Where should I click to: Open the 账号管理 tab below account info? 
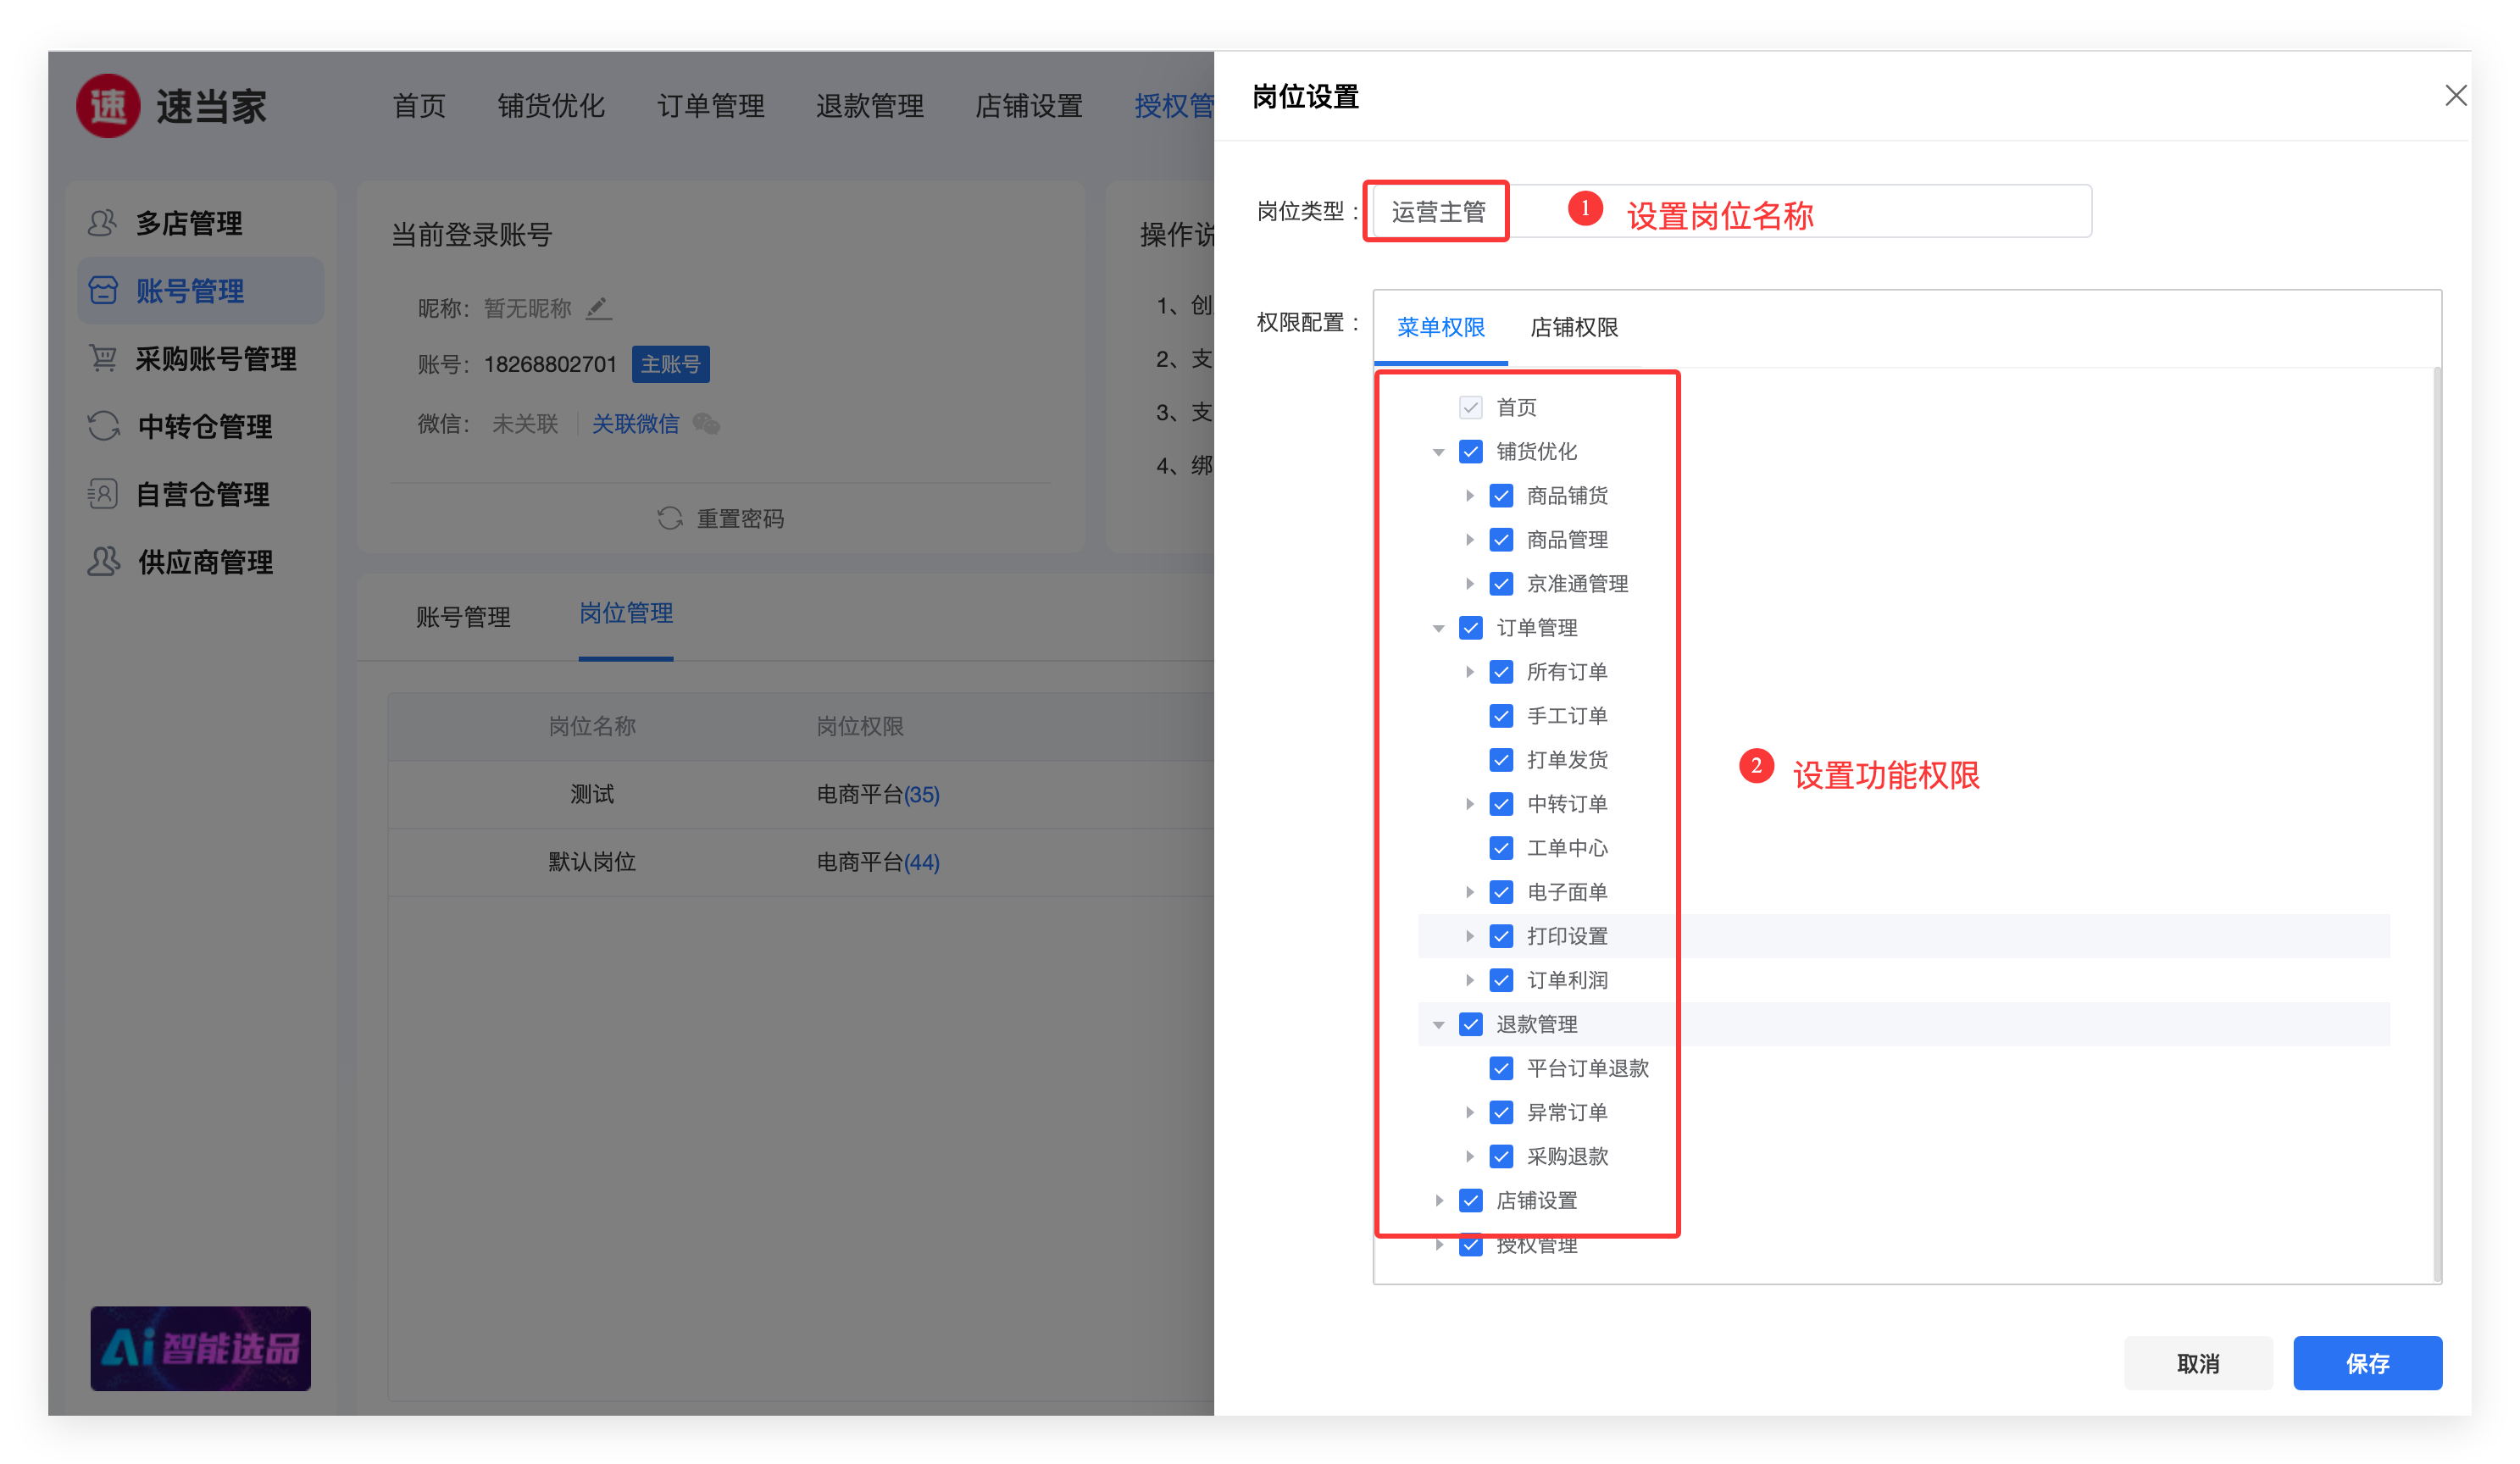tap(463, 616)
